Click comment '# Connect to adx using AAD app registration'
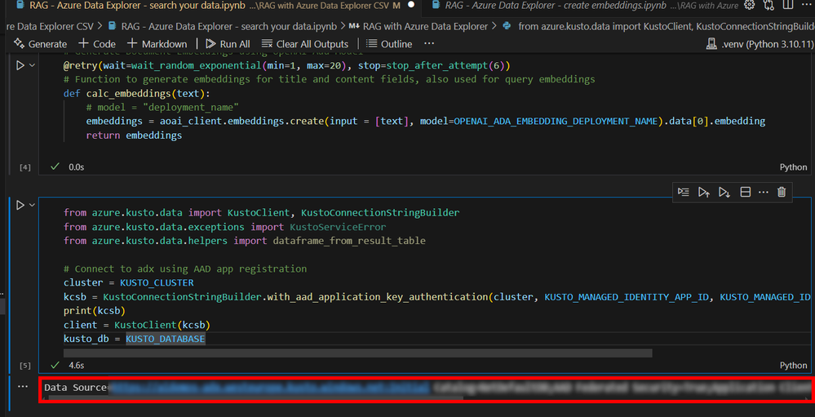The width and height of the screenshot is (815, 417). point(185,268)
